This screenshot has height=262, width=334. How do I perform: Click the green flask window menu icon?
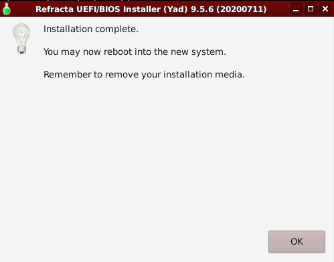pyautogui.click(x=7, y=9)
